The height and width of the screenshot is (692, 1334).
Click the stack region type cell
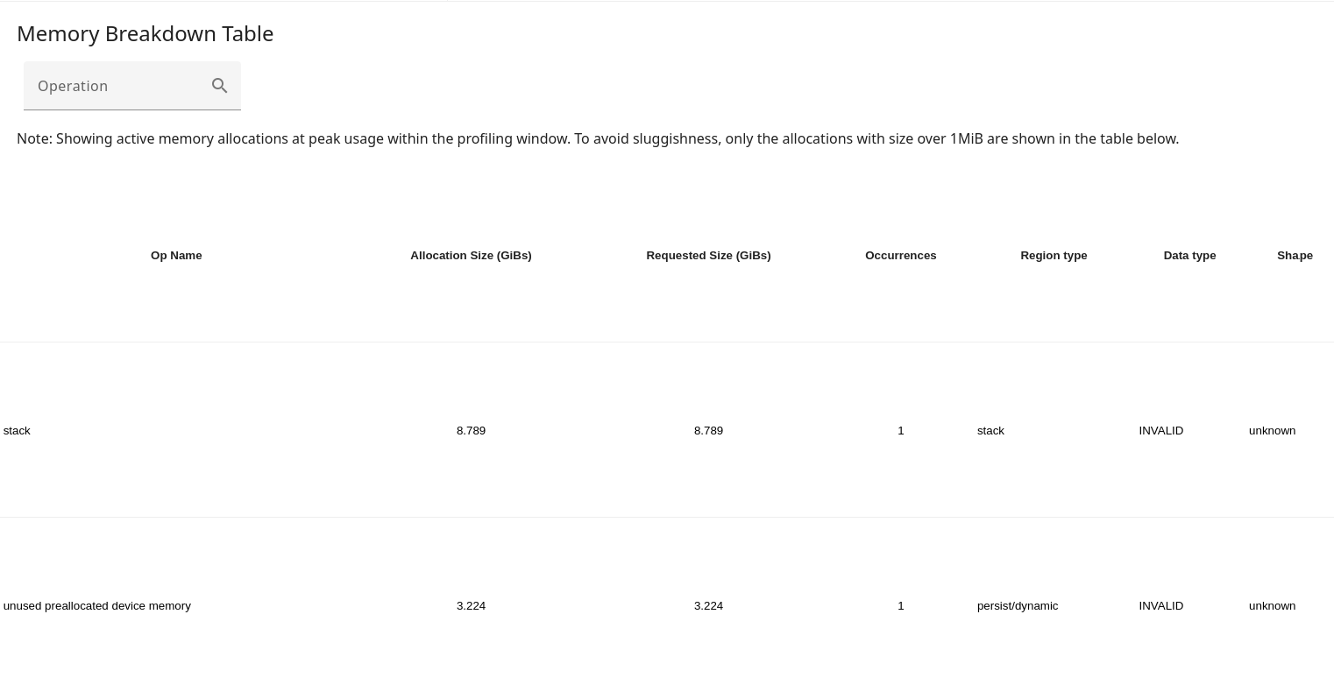(990, 431)
